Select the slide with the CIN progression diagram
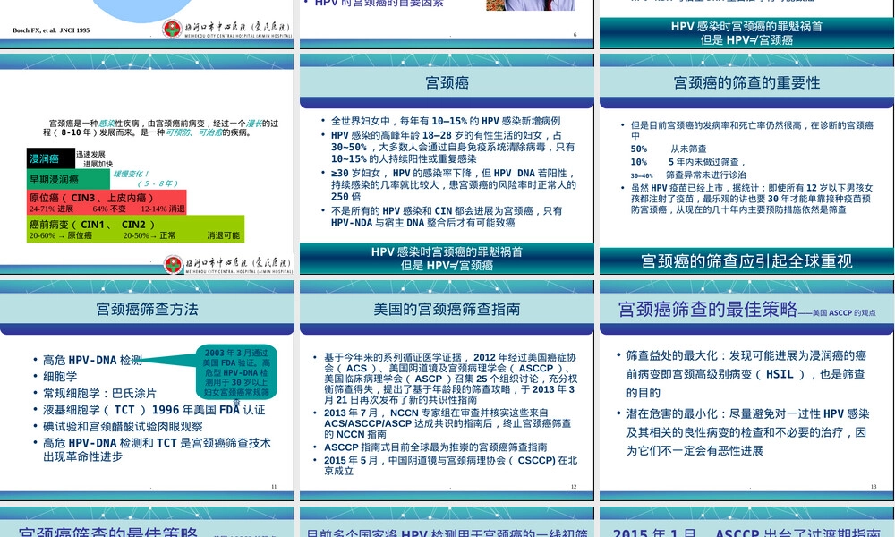The width and height of the screenshot is (895, 537). [147, 165]
